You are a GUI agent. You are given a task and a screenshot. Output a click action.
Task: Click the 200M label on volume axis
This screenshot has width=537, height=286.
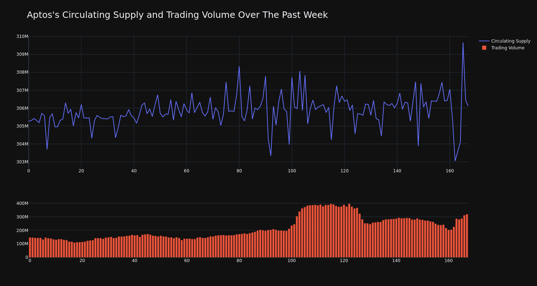click(22, 230)
